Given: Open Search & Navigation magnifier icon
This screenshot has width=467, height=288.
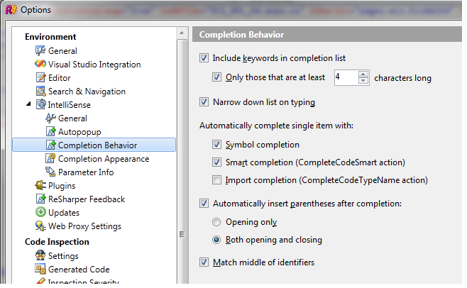Looking at the screenshot, I should pyautogui.click(x=40, y=91).
